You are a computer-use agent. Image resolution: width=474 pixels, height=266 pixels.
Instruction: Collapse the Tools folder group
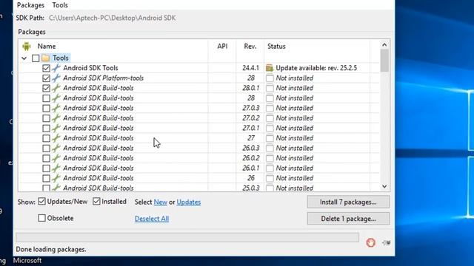click(x=24, y=58)
